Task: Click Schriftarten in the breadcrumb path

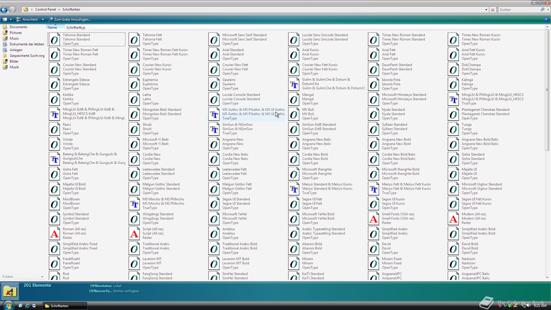Action: click(x=71, y=9)
